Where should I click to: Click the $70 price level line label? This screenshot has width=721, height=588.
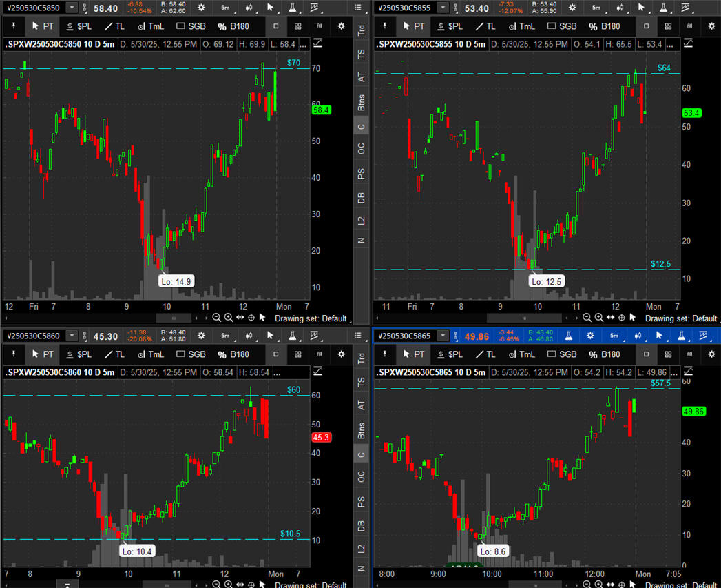pyautogui.click(x=294, y=63)
